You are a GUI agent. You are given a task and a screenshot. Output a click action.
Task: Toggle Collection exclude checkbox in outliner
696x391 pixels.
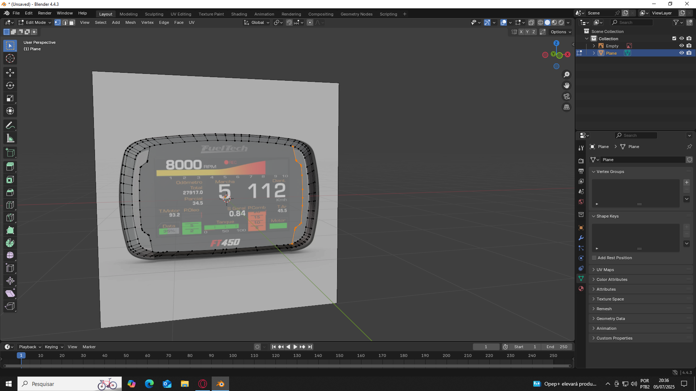click(674, 38)
